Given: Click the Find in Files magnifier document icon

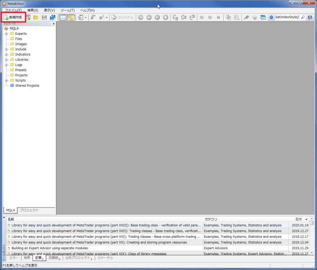Looking at the screenshot, I should coord(237,18).
